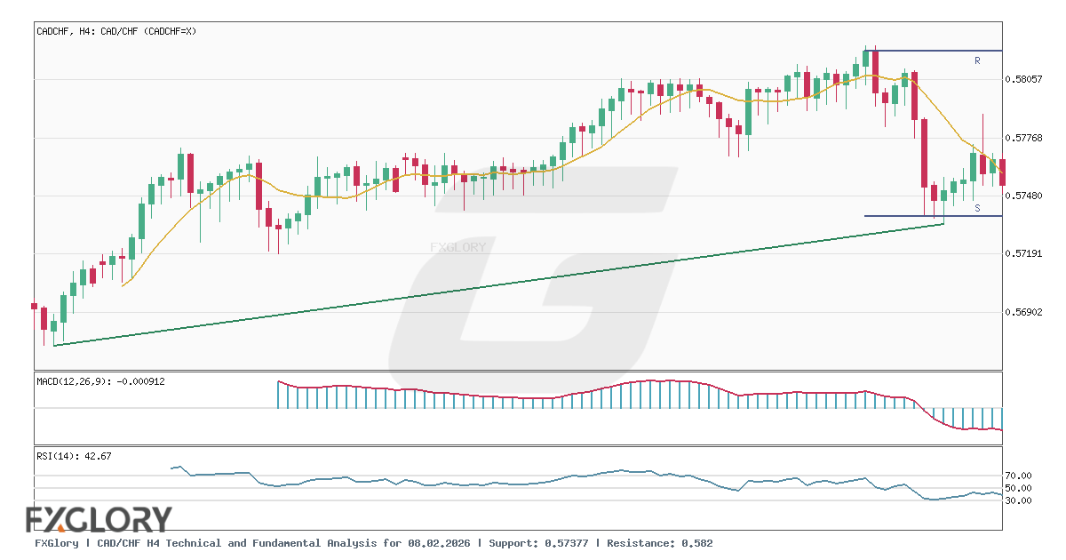Click the footer caption about CAD/CHF H4 analysis
Image resolution: width=1066 pixels, height=560 pixels.
coord(373,543)
